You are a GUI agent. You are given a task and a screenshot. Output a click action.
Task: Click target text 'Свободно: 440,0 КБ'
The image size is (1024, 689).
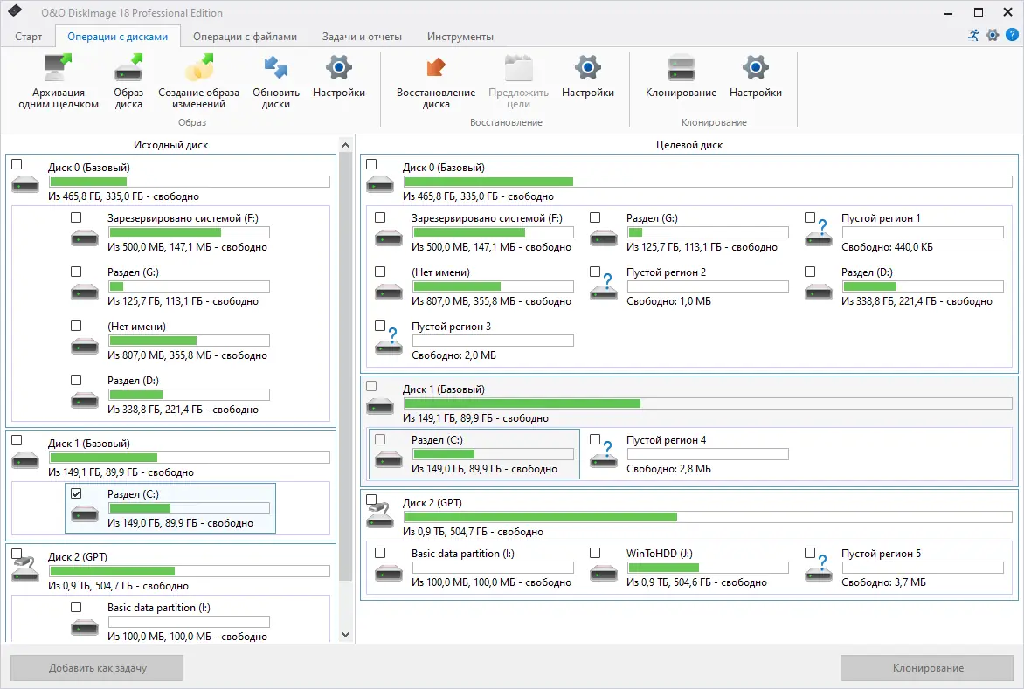point(887,247)
